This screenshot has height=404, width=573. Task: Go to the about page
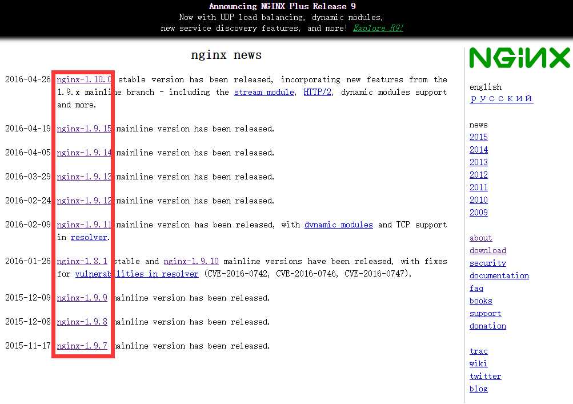481,238
